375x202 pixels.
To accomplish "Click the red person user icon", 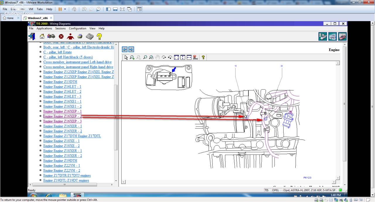I will pyautogui.click(x=70, y=36).
